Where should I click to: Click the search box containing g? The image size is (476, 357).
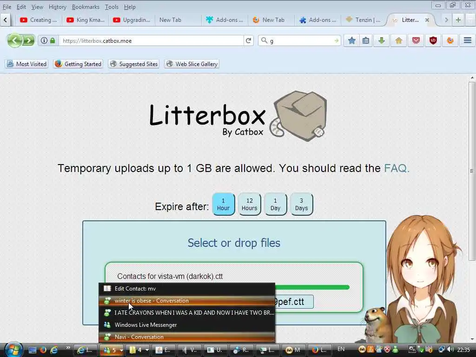[299, 41]
